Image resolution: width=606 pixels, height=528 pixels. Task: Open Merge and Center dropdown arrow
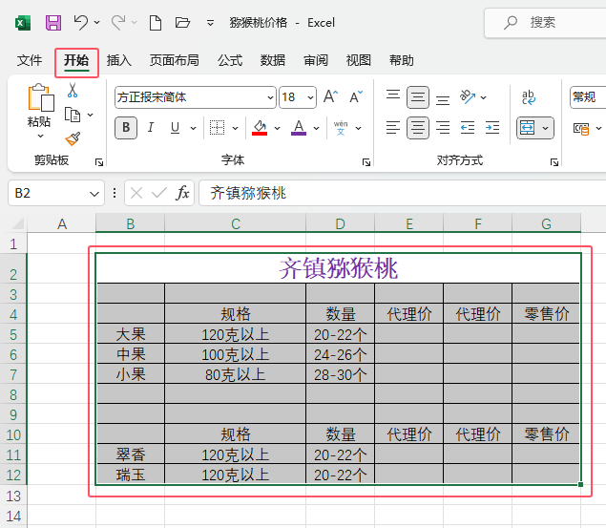click(545, 128)
